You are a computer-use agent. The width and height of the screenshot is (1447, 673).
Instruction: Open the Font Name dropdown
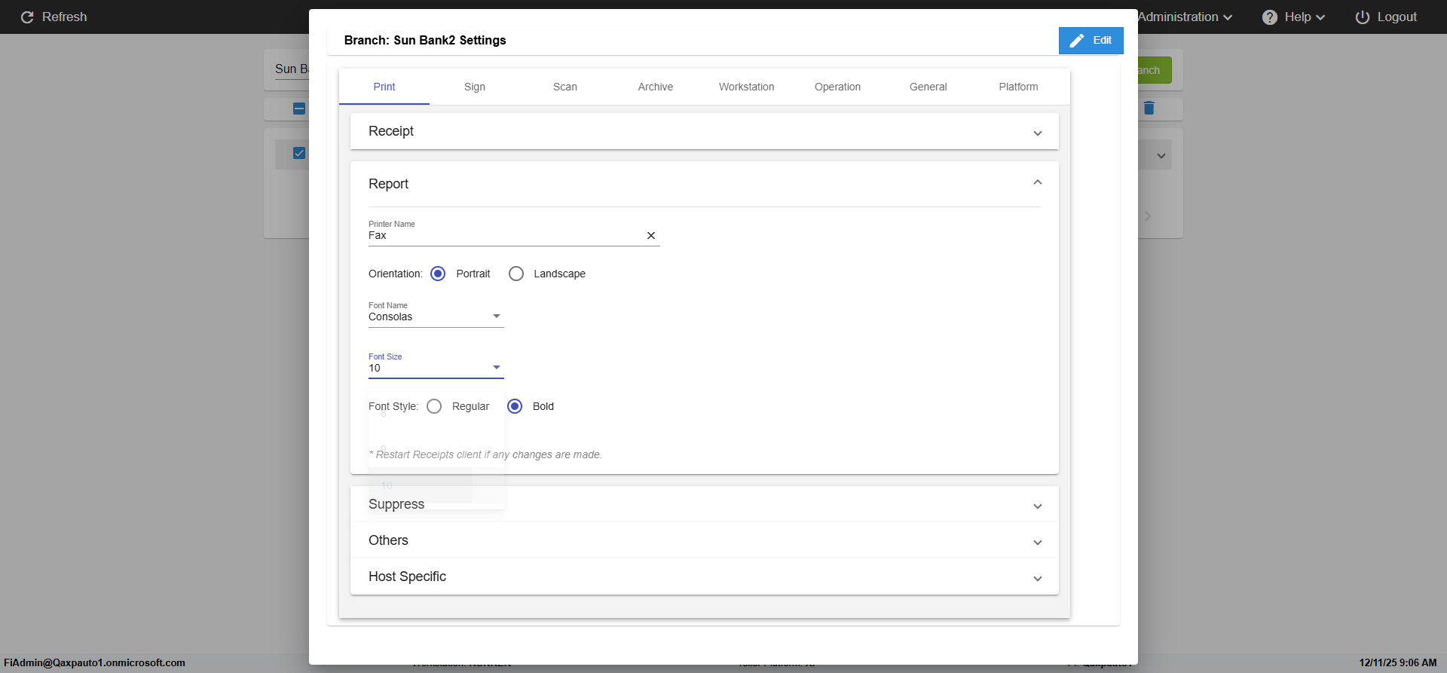pyautogui.click(x=496, y=317)
